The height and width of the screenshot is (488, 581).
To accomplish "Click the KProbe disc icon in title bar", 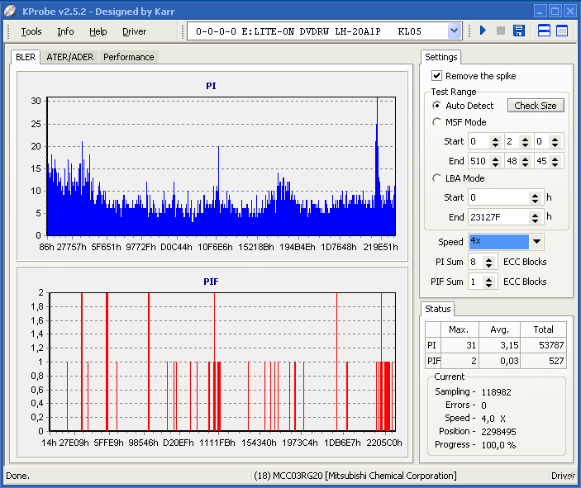I will (x=10, y=11).
